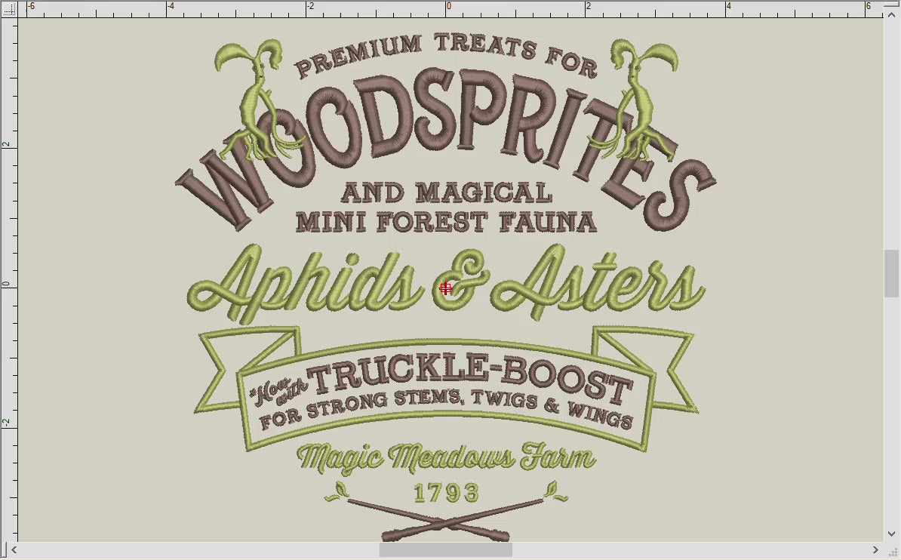This screenshot has width=901, height=560.
Task: Click the 1793 year lettering
Action: coord(446,494)
